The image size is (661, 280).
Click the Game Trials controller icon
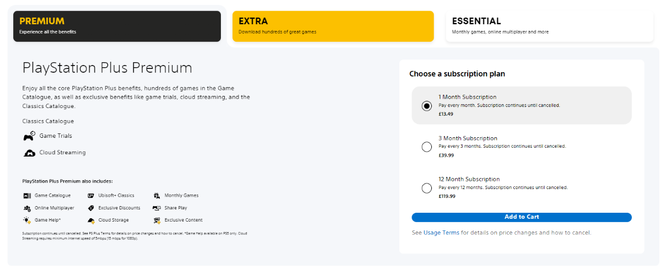click(x=29, y=136)
